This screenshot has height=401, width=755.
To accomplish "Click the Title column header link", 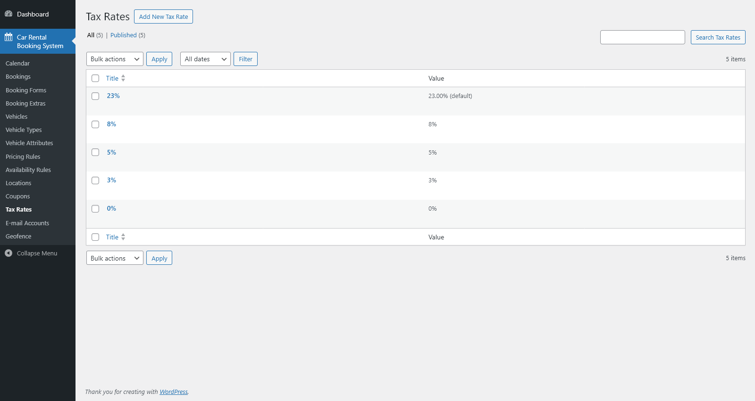I will 112,78.
